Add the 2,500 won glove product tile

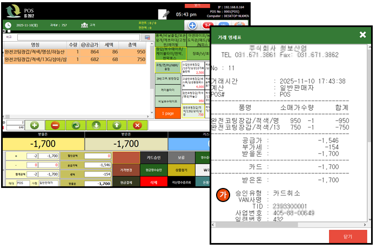click(193, 68)
